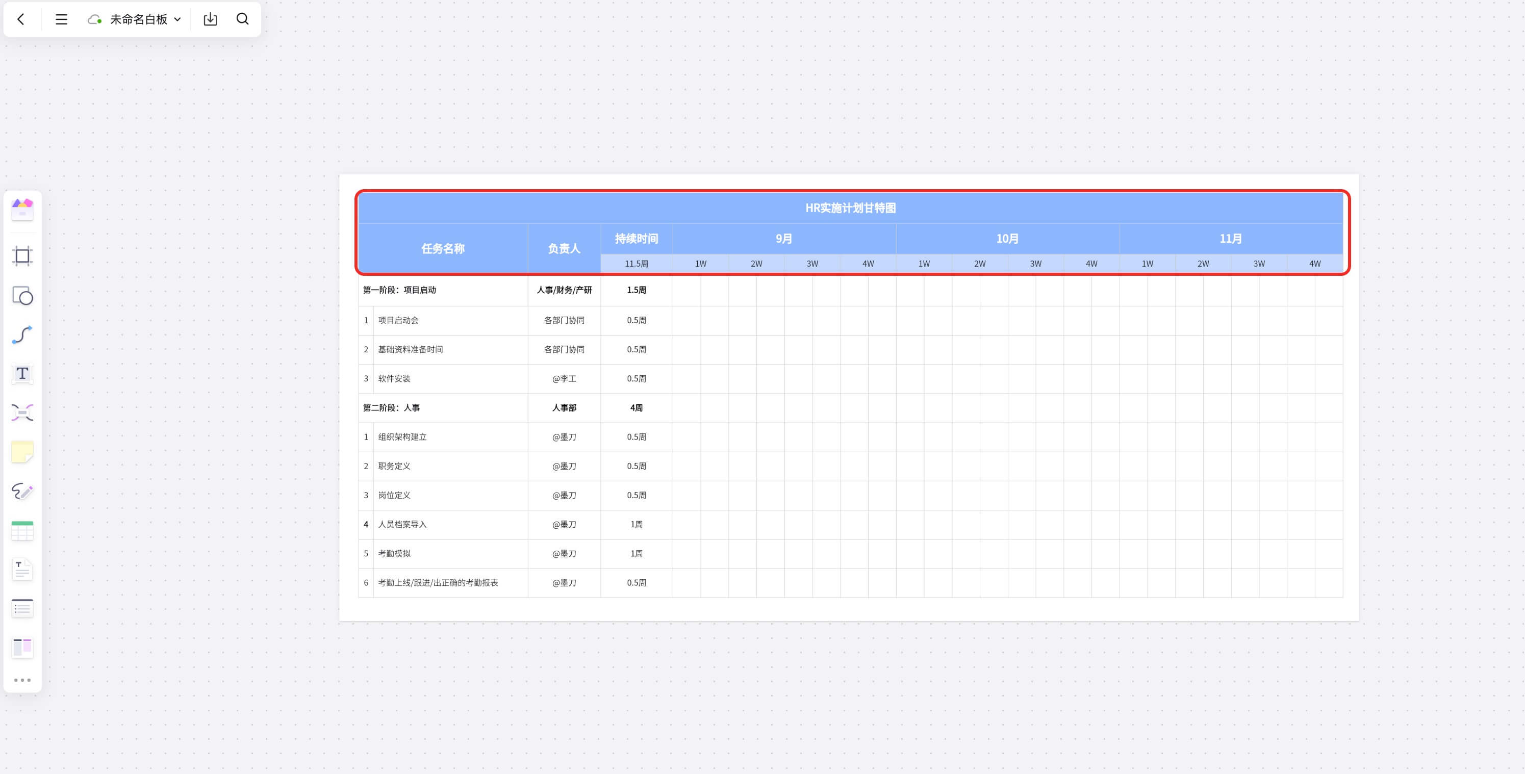Select the Pen drawing tool
Image resolution: width=1525 pixels, height=774 pixels.
[22, 491]
